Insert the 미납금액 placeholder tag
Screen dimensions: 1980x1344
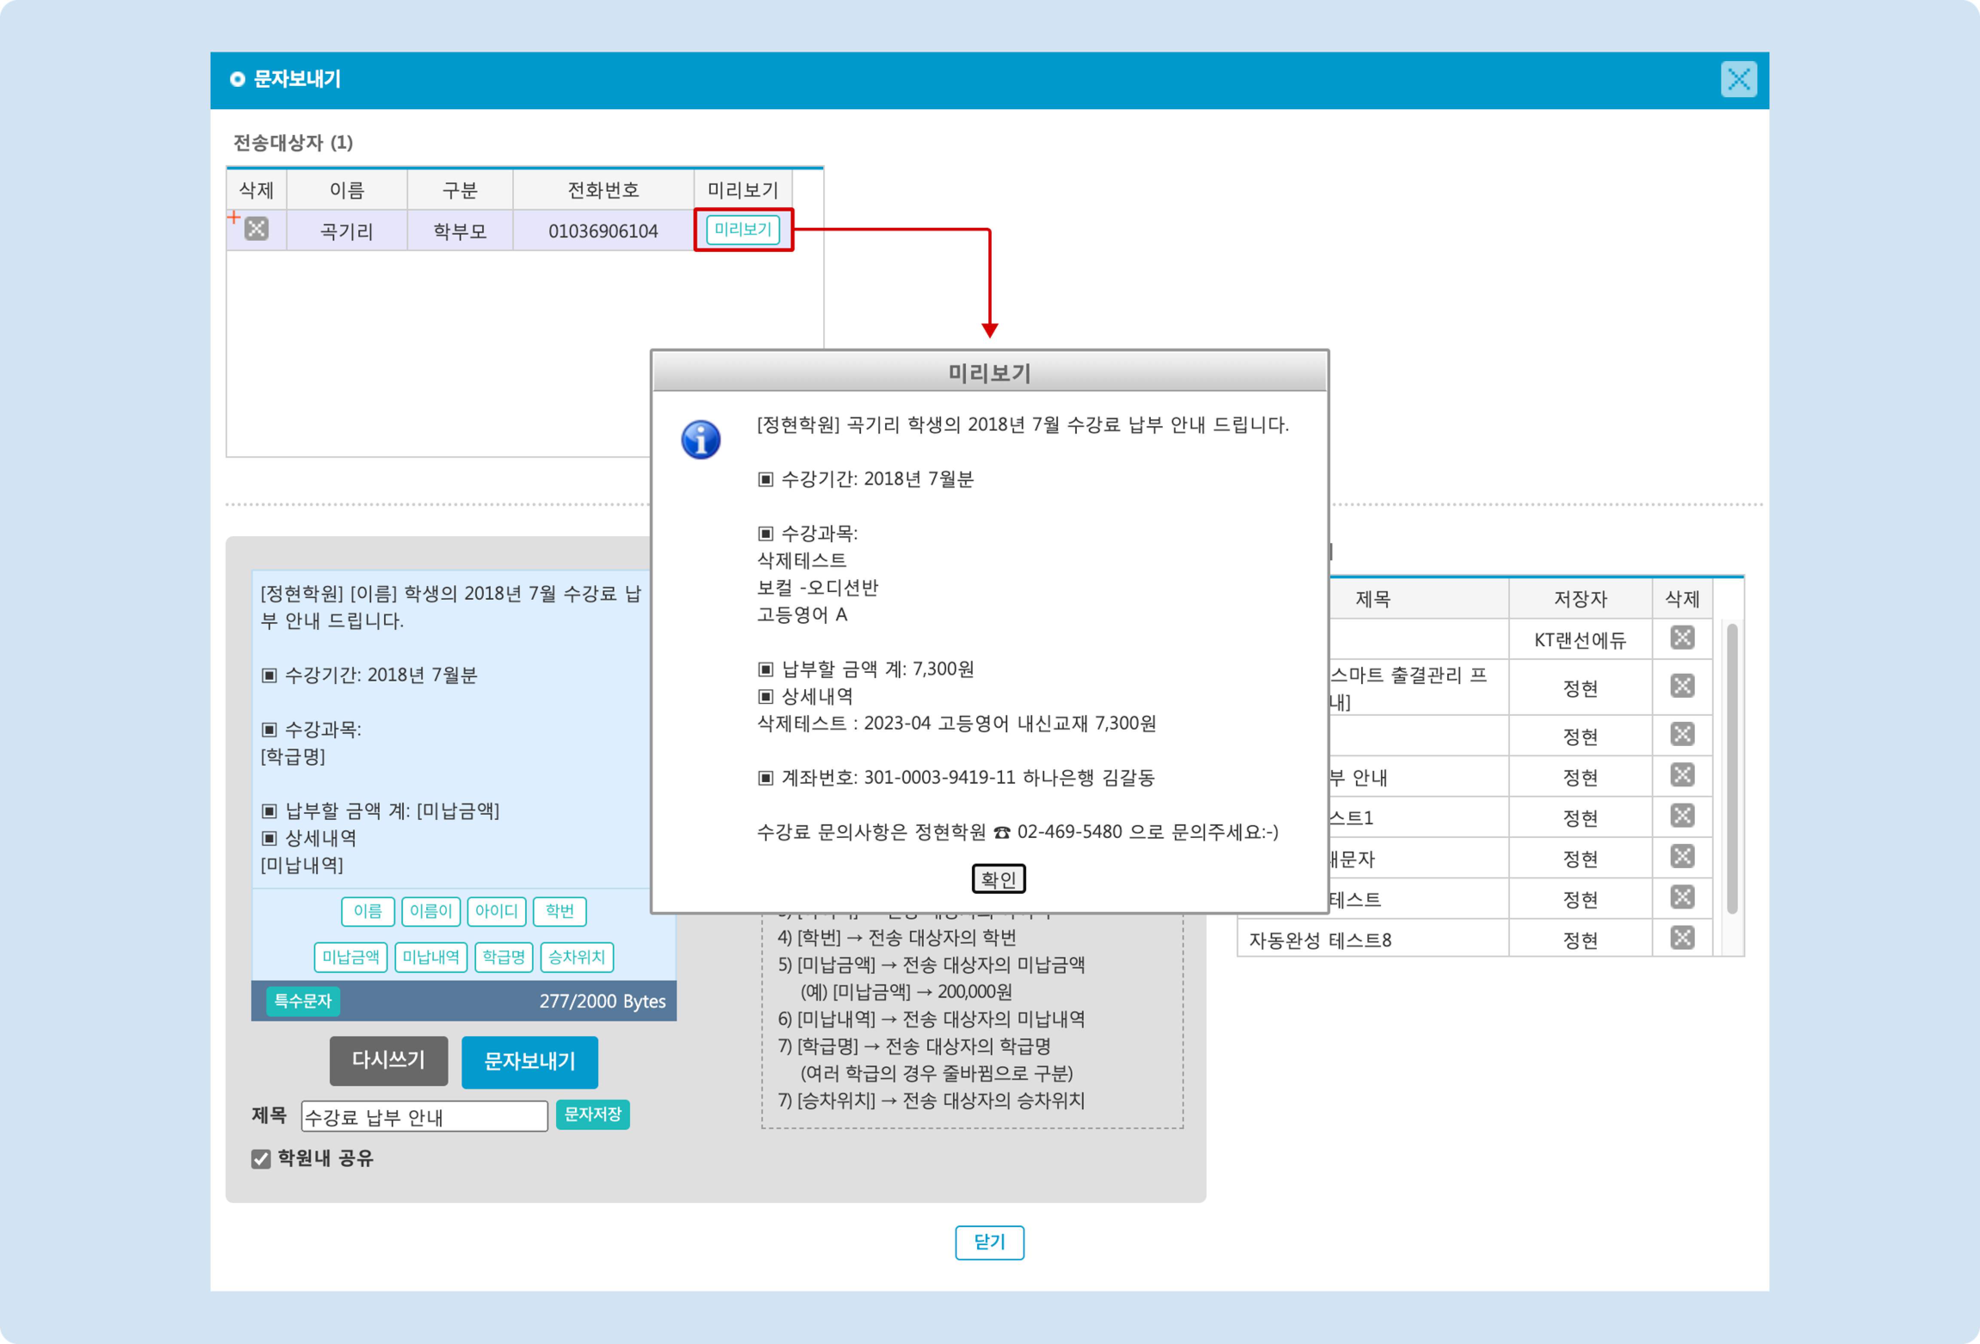pos(350,957)
